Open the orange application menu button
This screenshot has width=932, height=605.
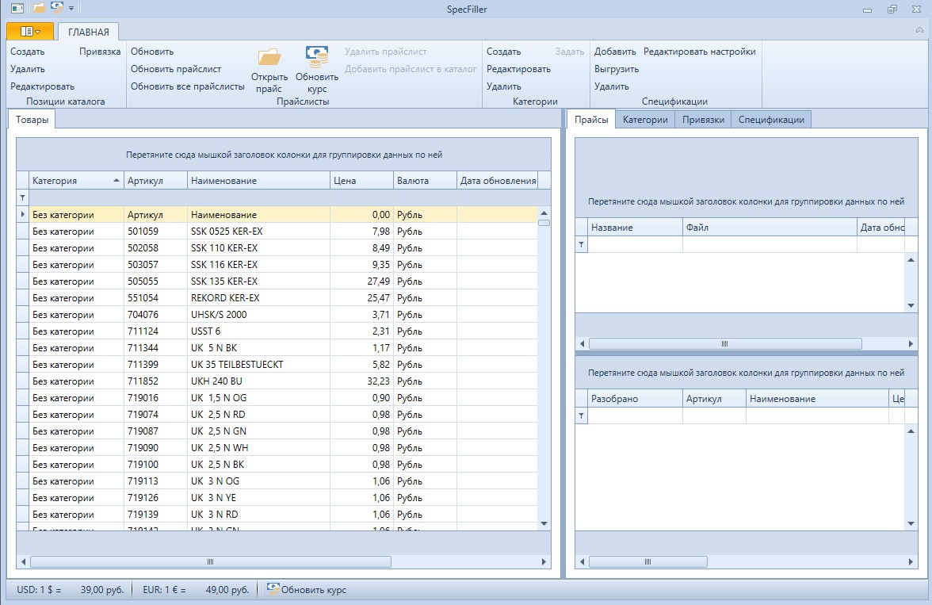[30, 32]
